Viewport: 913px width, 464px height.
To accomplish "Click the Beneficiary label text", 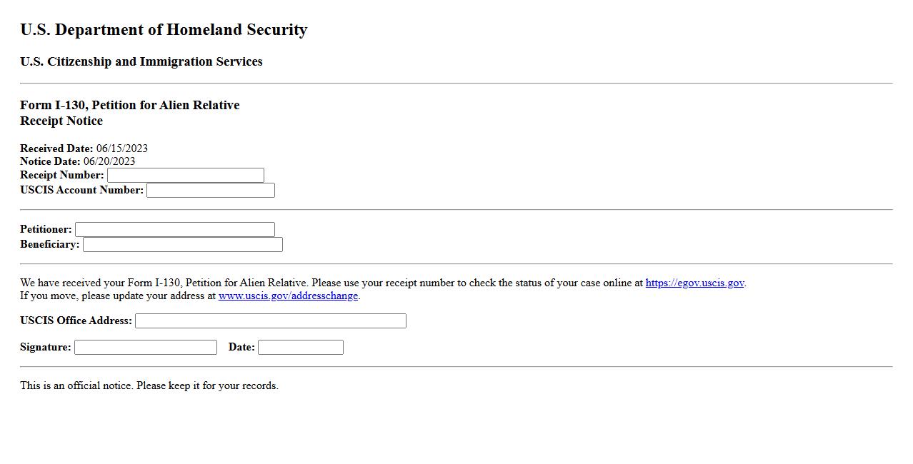I will click(49, 245).
